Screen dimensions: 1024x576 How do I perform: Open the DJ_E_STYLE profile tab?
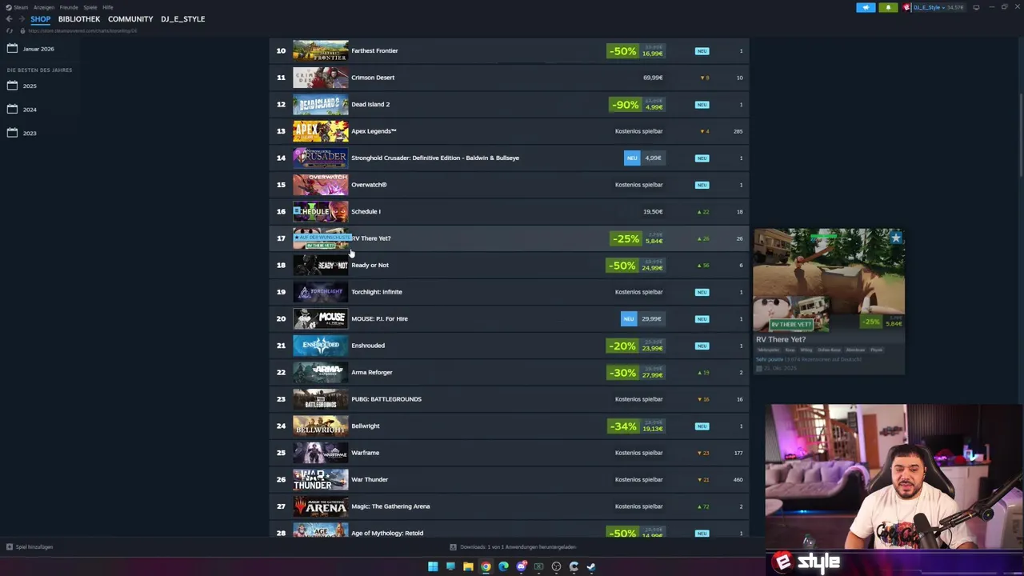[182, 19]
